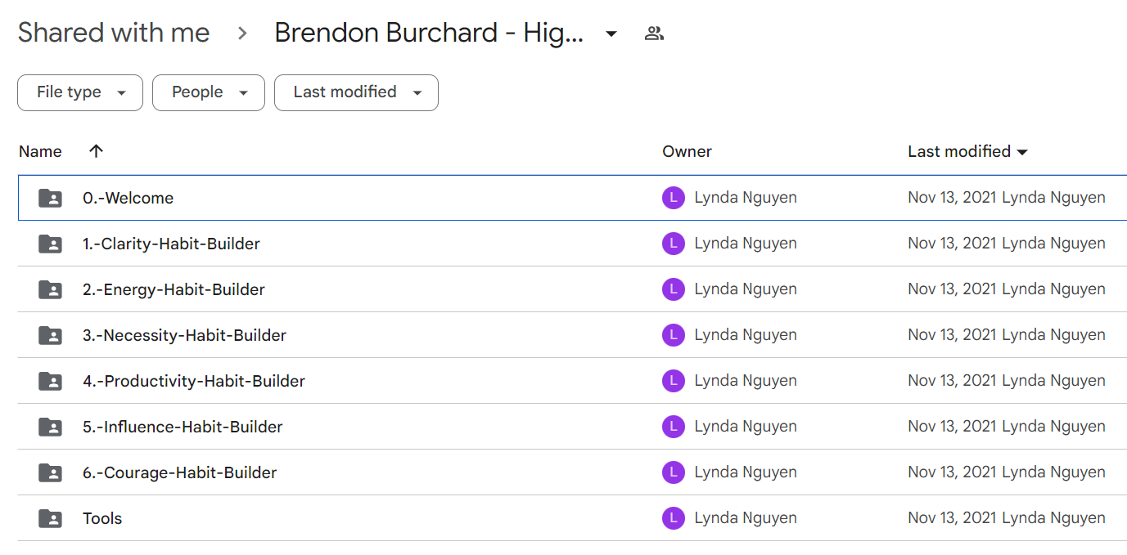Open the People filter dropdown
Screen dimensions: 1127x555
coord(209,92)
